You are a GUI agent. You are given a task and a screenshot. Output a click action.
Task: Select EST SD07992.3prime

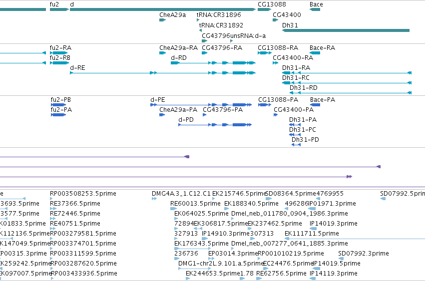[x=364, y=254]
